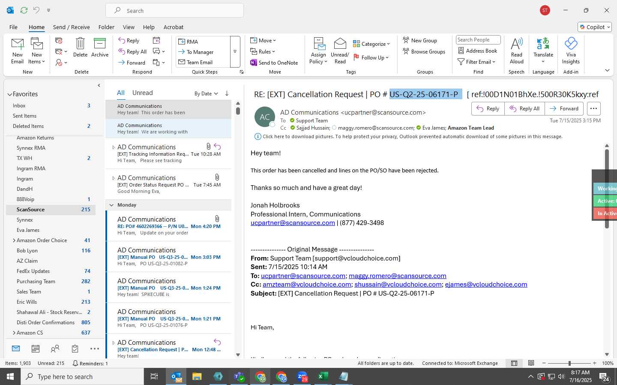617x385 pixels.
Task: Open the Folder tab
Action: point(106,27)
